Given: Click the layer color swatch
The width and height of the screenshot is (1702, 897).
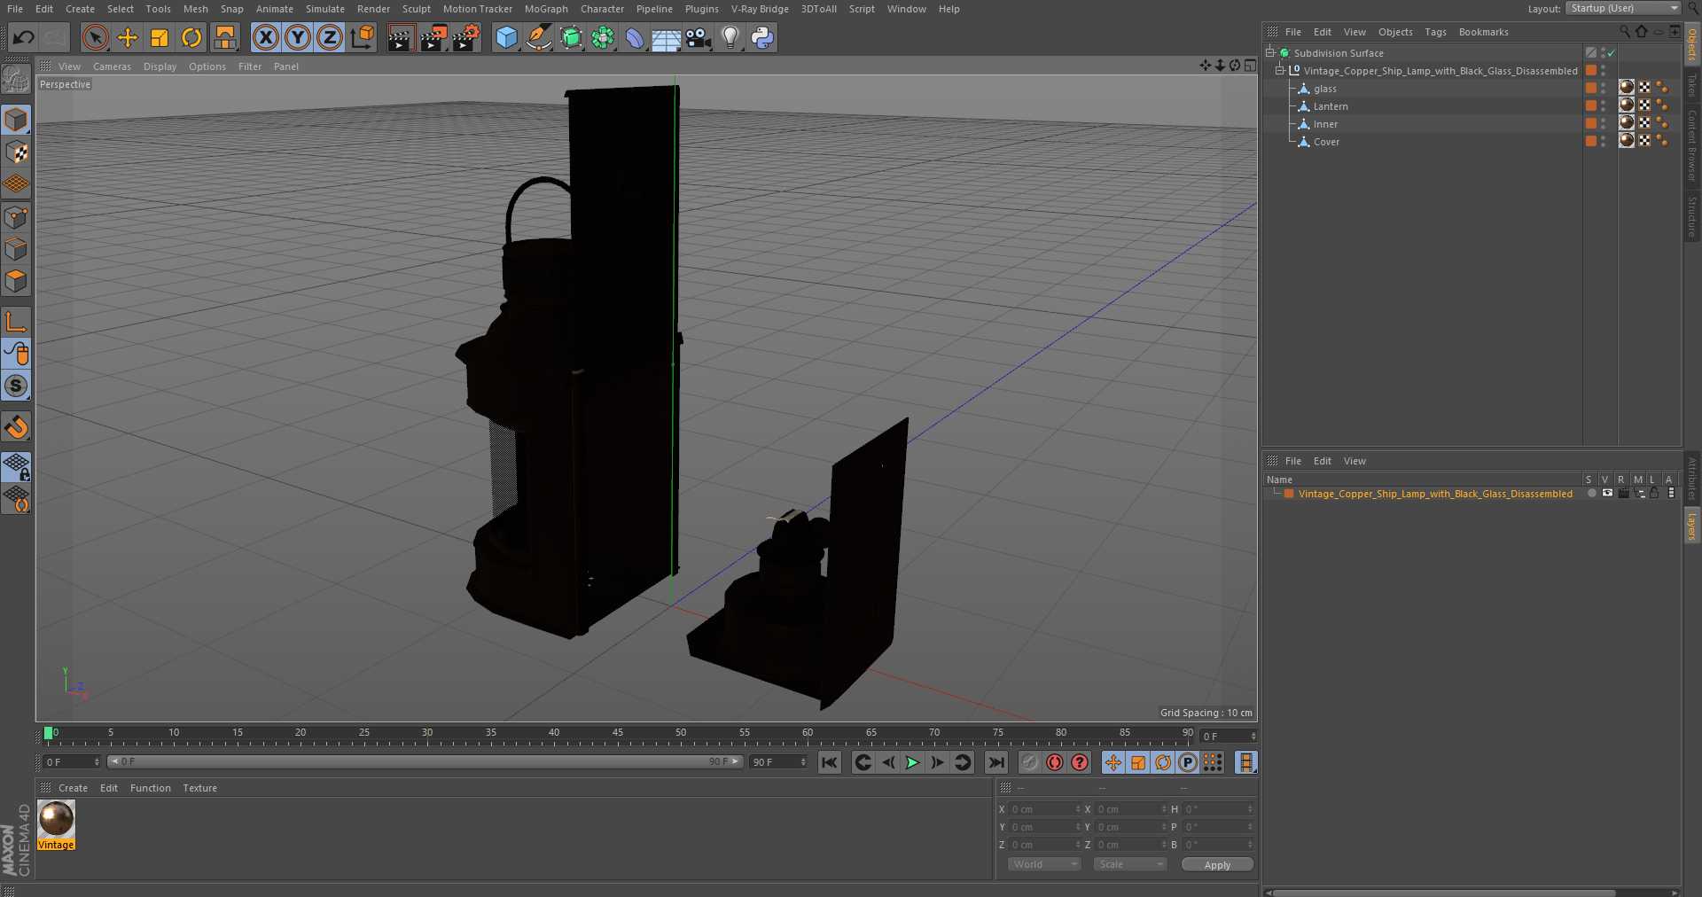Looking at the screenshot, I should tap(1289, 494).
